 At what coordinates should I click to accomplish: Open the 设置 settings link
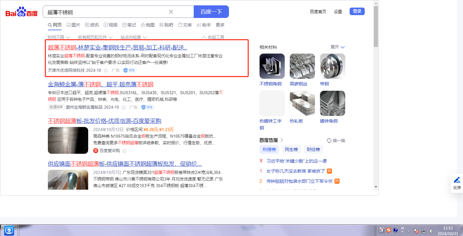click(338, 12)
